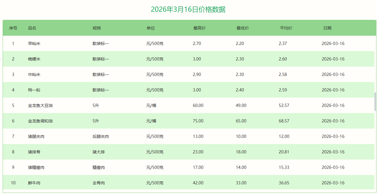Click the 最低价 column header

(x=243, y=28)
